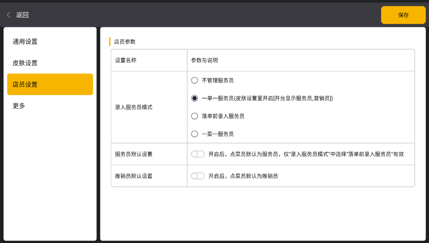Screen dimensions: 429x243
Task: Select the 不管理服务员 radio button
Action: pos(195,80)
